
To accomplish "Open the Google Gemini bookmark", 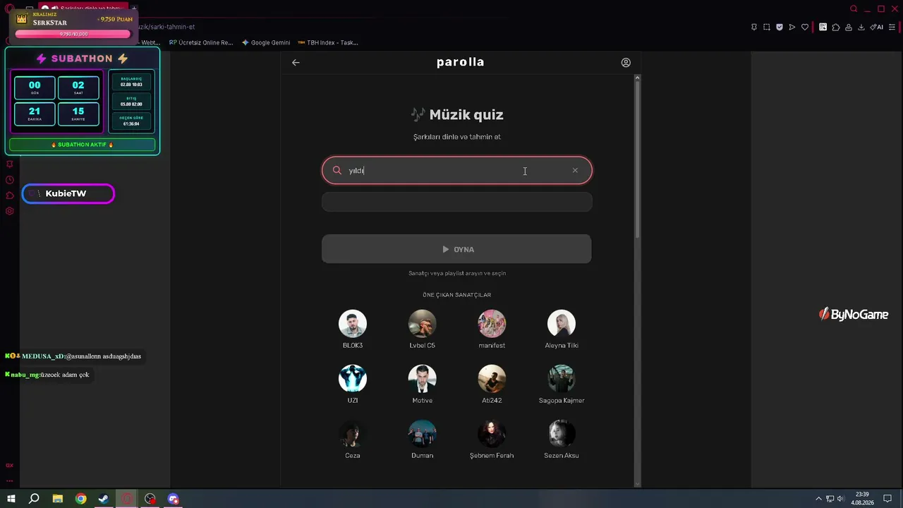I will click(x=266, y=42).
